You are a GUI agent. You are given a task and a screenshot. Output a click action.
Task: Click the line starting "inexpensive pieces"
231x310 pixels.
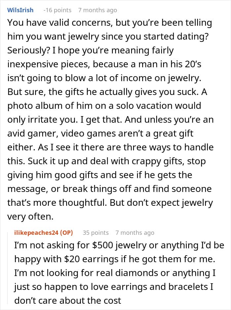104,64
